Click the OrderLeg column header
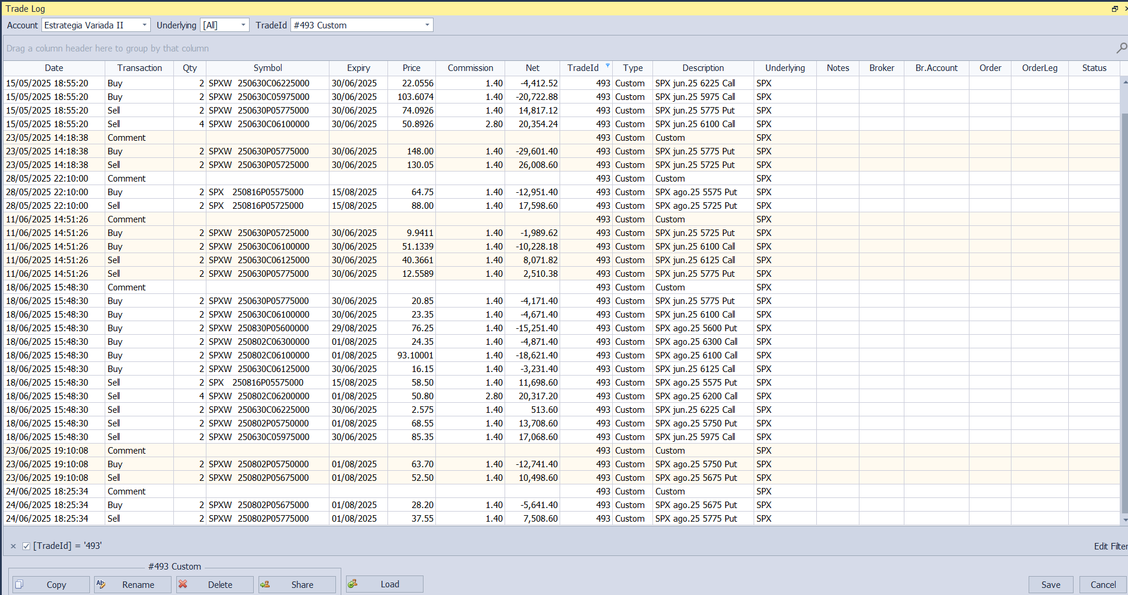Image resolution: width=1128 pixels, height=595 pixels. (x=1040, y=68)
